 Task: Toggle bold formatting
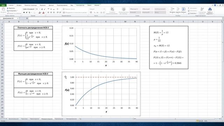(24, 13)
